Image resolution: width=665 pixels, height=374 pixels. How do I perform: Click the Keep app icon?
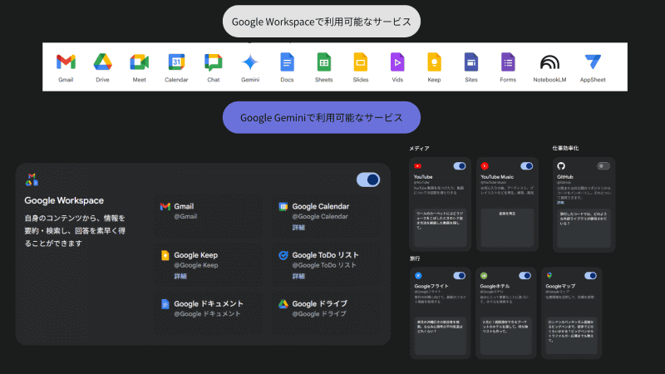(x=434, y=62)
